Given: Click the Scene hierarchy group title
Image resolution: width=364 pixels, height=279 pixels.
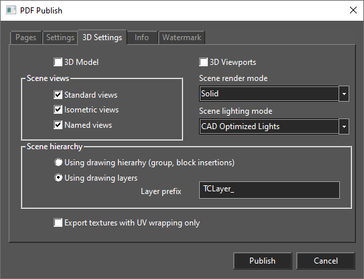Looking at the screenshot, I should click(54, 147).
